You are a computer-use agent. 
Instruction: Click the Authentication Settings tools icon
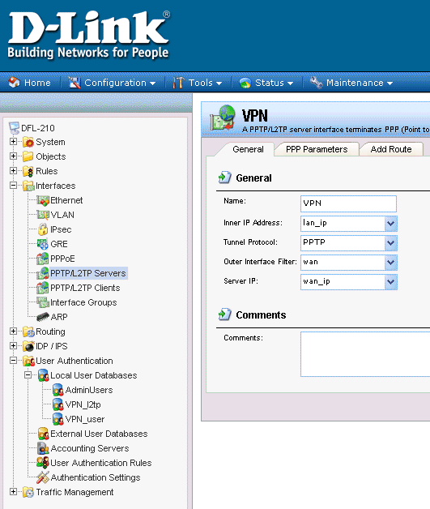(x=43, y=477)
